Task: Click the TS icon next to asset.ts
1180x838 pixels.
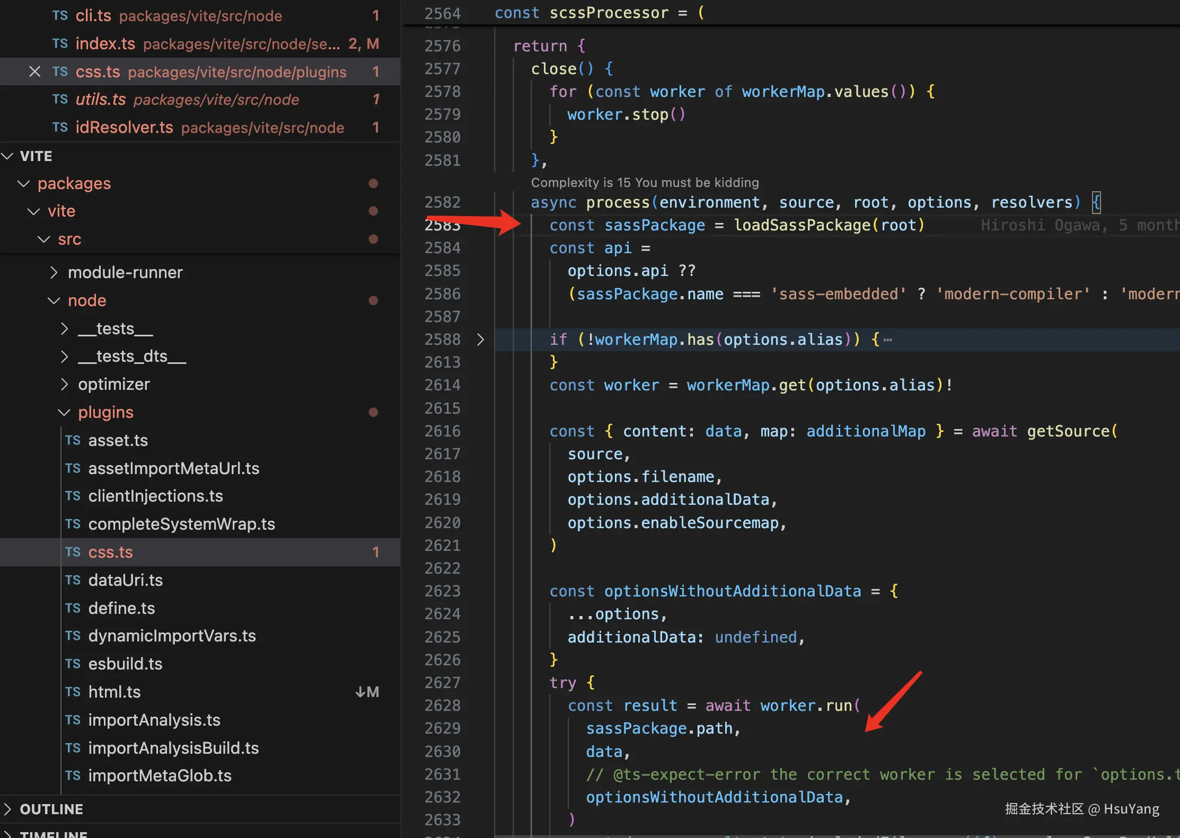Action: pos(73,441)
